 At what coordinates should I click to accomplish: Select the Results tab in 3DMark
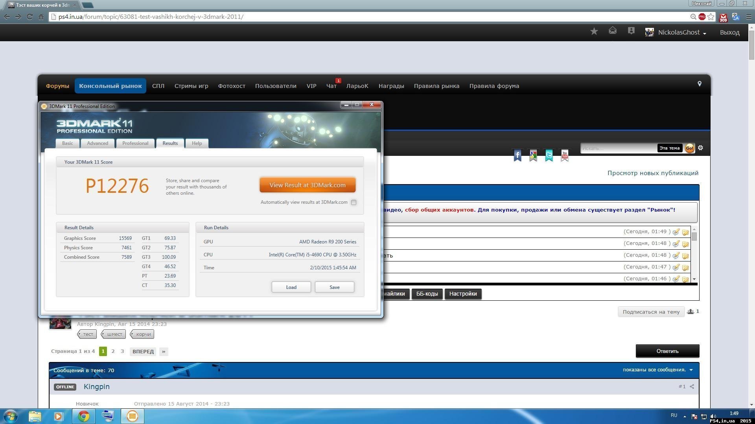click(170, 143)
